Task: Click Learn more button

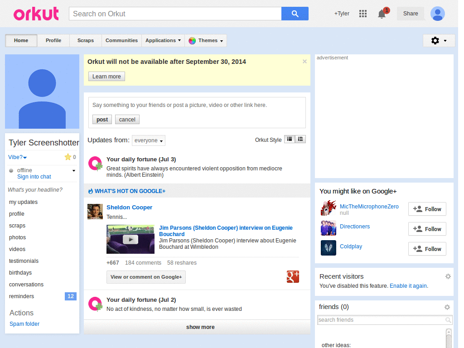Action: (106, 76)
